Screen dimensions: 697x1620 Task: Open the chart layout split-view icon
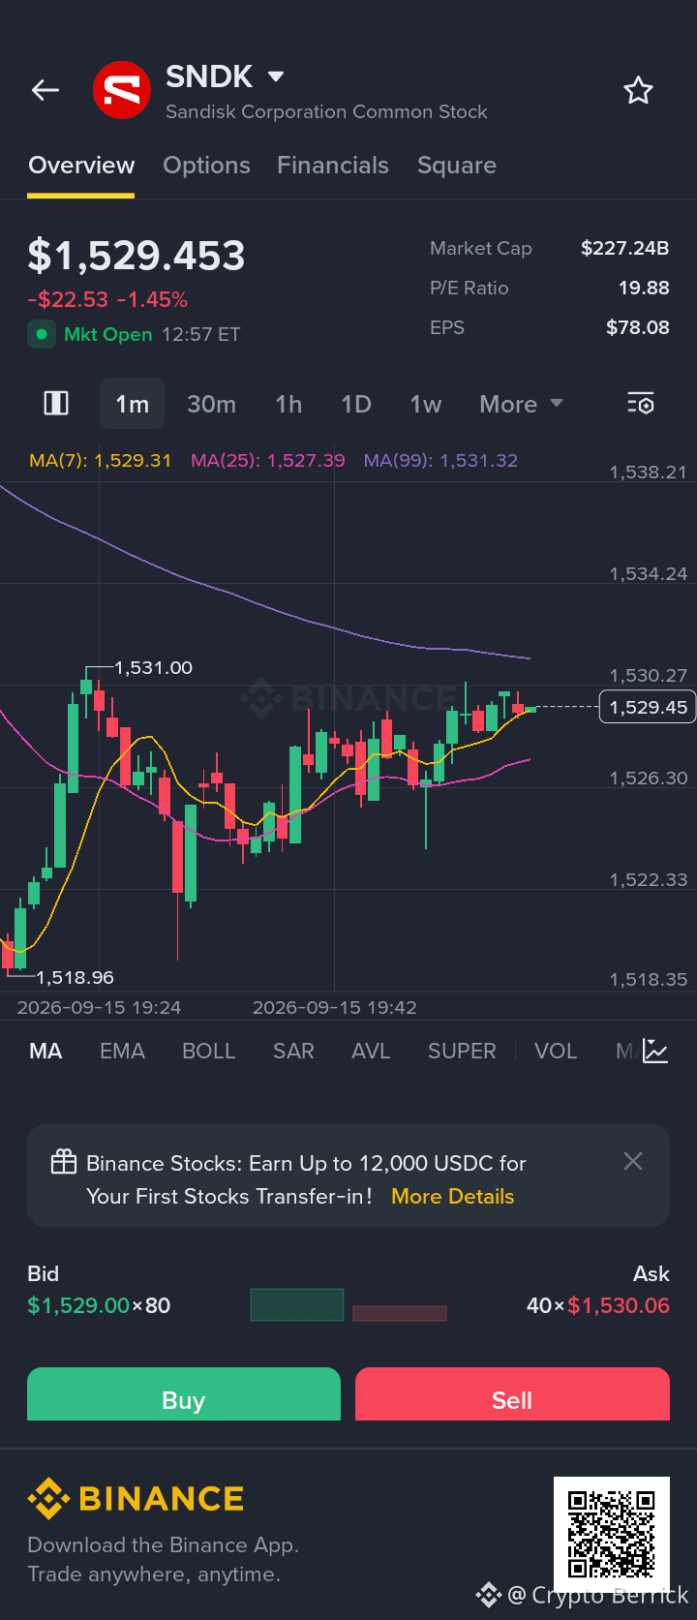point(56,403)
